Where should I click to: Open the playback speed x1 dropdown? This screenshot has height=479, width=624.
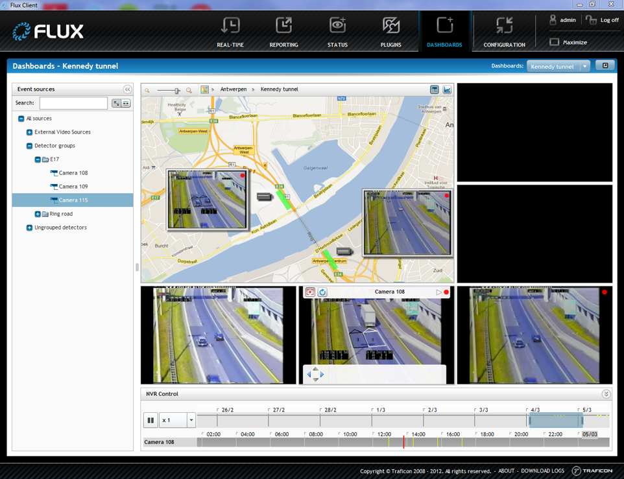pyautogui.click(x=191, y=420)
